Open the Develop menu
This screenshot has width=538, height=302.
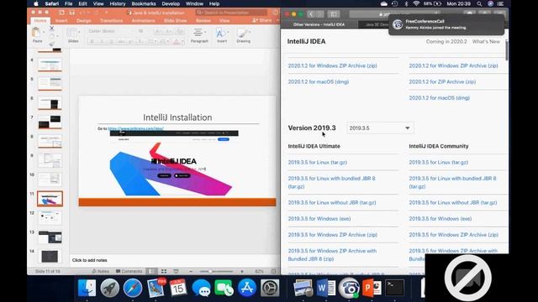click(x=171, y=3)
